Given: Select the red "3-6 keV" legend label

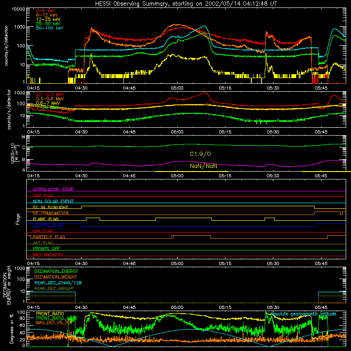Looking at the screenshot, I should click(46, 11).
